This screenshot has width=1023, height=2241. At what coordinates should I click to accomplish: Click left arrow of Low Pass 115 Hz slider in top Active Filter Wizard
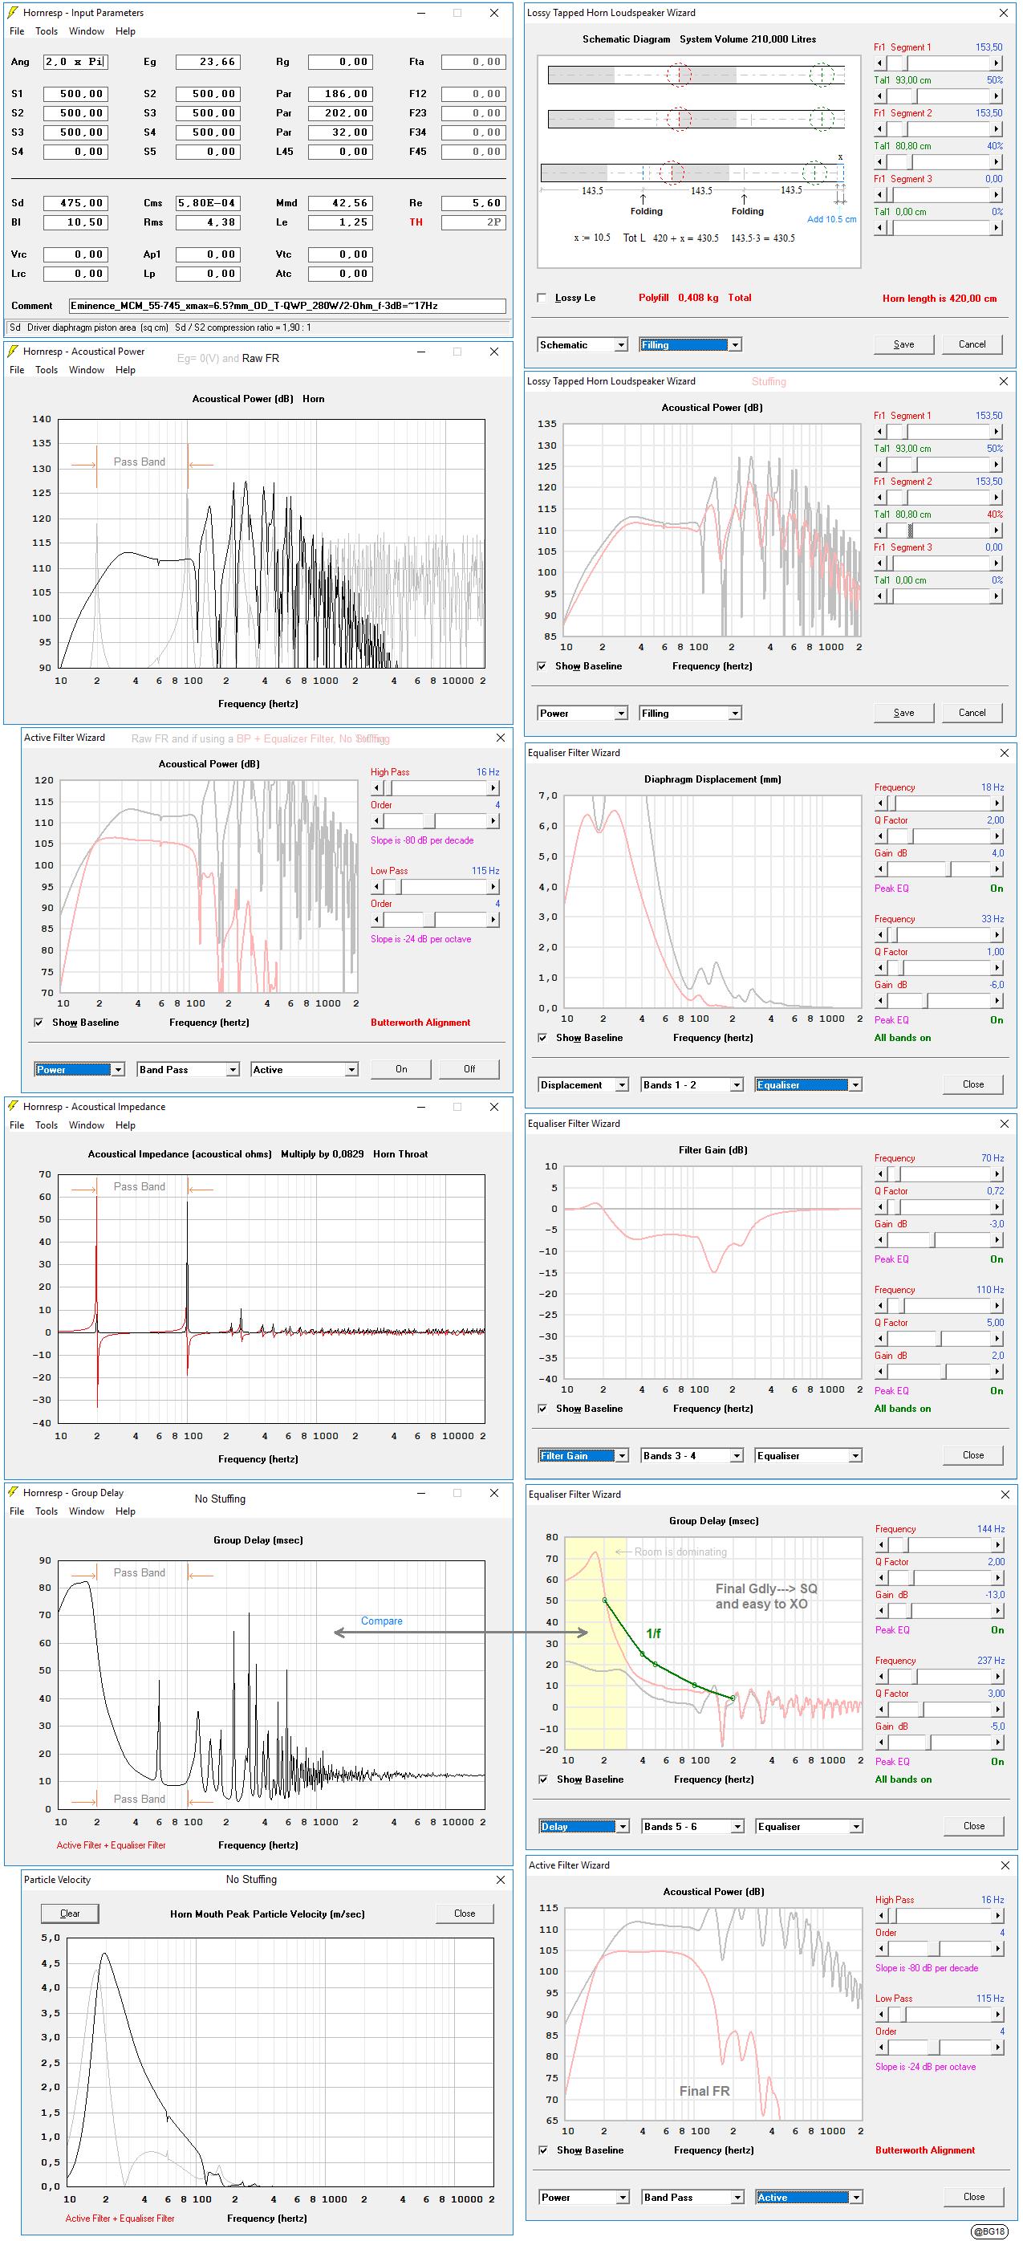376,886
